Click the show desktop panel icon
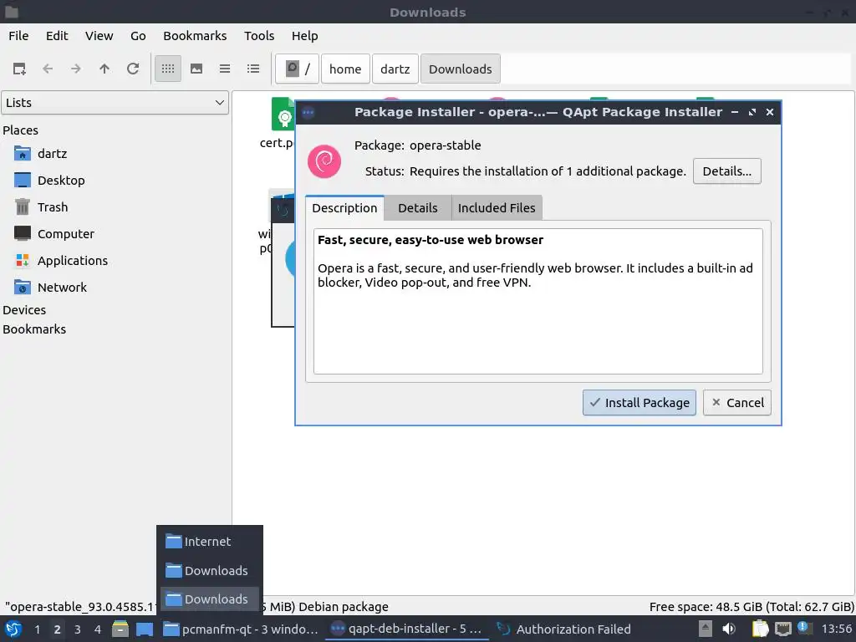This screenshot has width=856, height=642. coord(145,629)
